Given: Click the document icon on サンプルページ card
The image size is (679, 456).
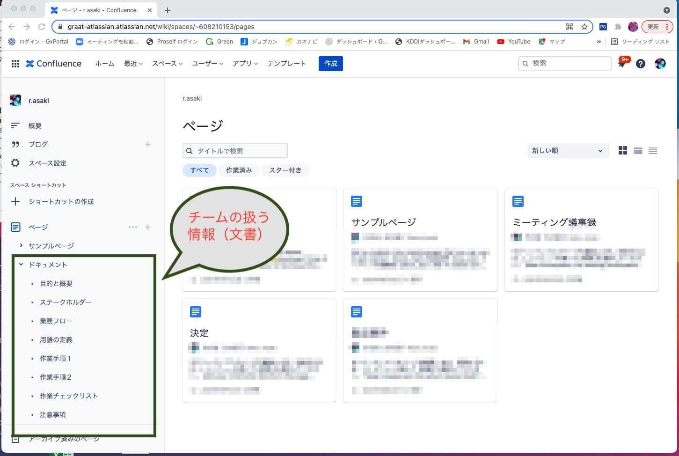Looking at the screenshot, I should [x=357, y=201].
